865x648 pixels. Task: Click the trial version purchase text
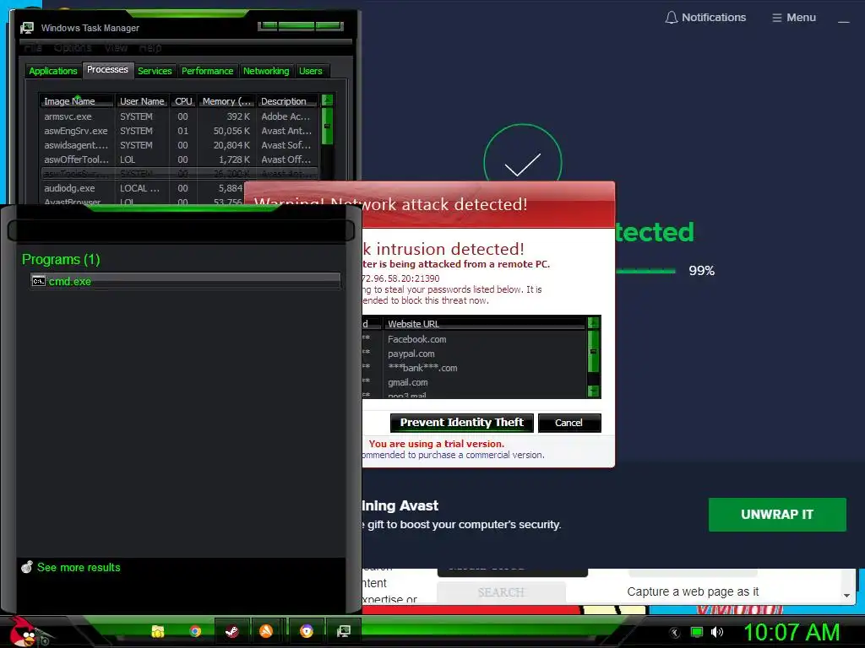click(x=454, y=455)
